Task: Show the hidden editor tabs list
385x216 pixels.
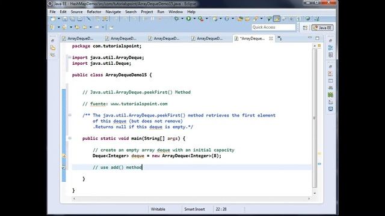Action: pos(279,38)
